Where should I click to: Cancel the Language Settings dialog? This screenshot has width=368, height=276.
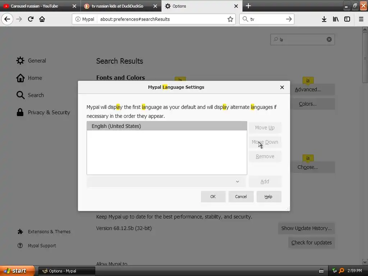pyautogui.click(x=241, y=197)
